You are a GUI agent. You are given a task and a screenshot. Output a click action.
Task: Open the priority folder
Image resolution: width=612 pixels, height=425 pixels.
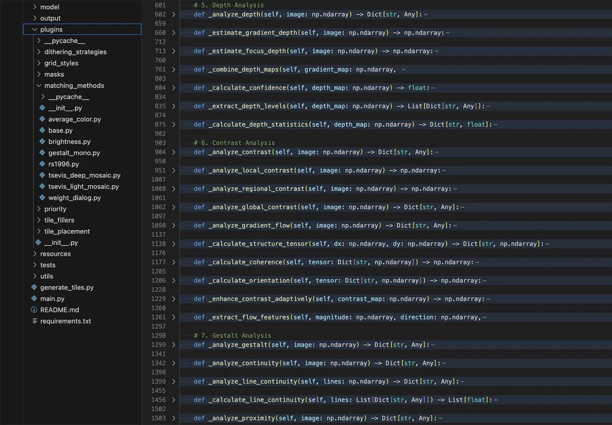click(x=55, y=209)
